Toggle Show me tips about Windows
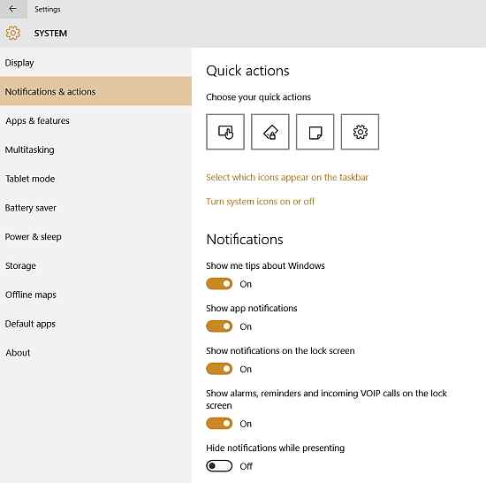Image resolution: width=486 pixels, height=483 pixels. tap(219, 284)
